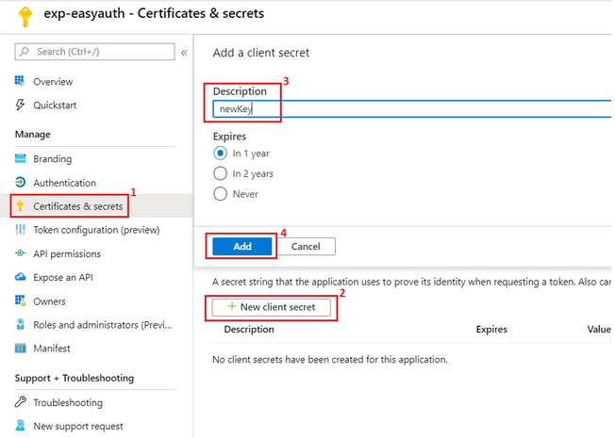Click the Manifest icon
The image size is (615, 438).
tap(20, 349)
